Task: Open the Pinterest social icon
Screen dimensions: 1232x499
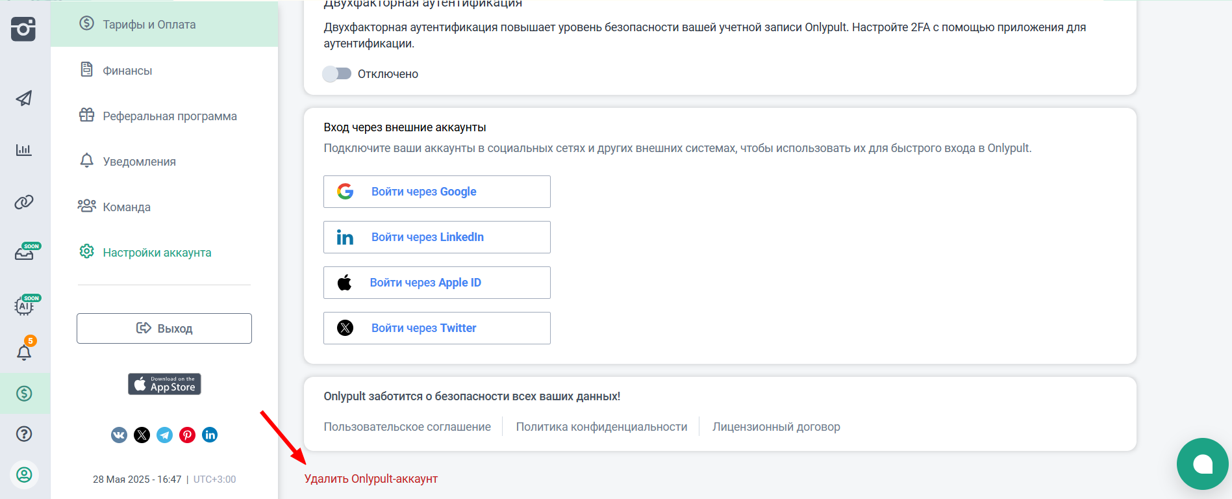Action: click(x=188, y=435)
